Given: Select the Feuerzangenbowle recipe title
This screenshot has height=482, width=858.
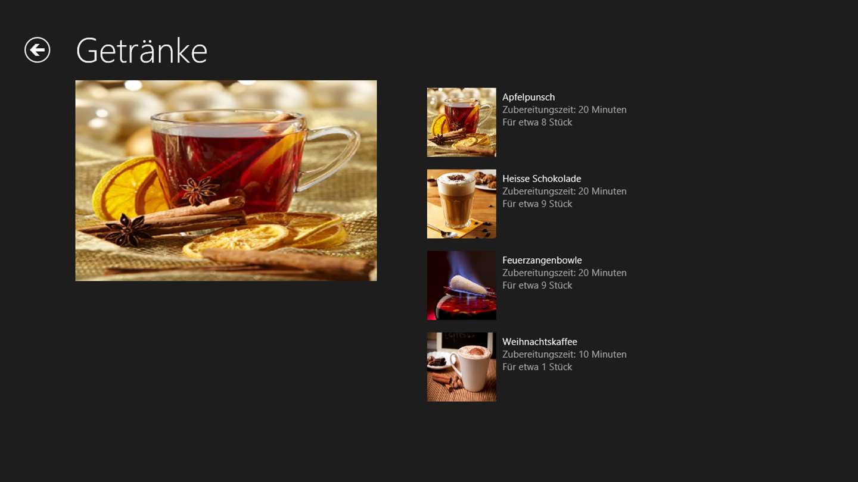Looking at the screenshot, I should click(542, 260).
